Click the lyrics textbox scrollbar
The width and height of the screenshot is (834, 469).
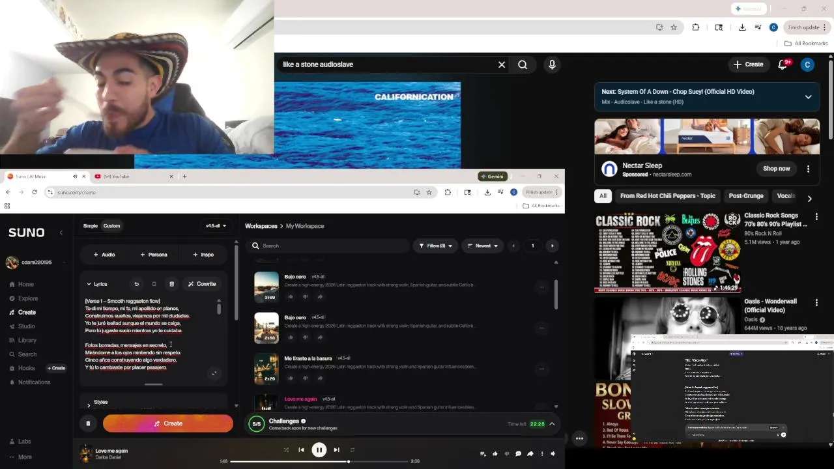[219, 309]
